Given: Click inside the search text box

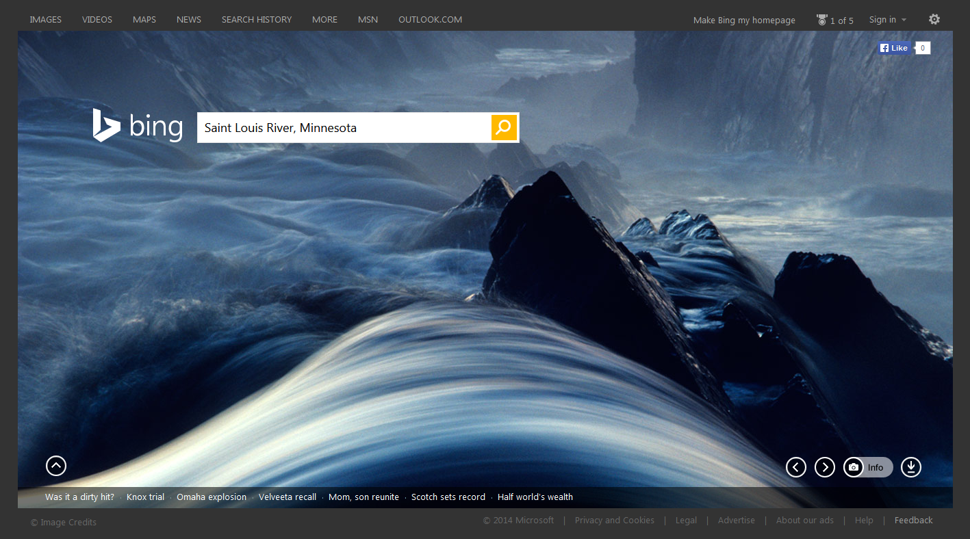Looking at the screenshot, I should 344,128.
